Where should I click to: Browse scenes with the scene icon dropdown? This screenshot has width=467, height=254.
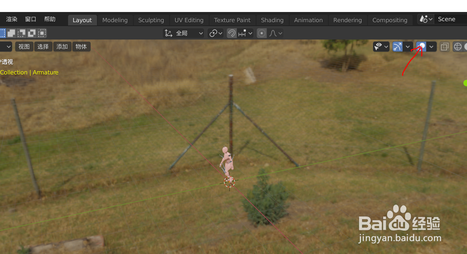coord(425,19)
